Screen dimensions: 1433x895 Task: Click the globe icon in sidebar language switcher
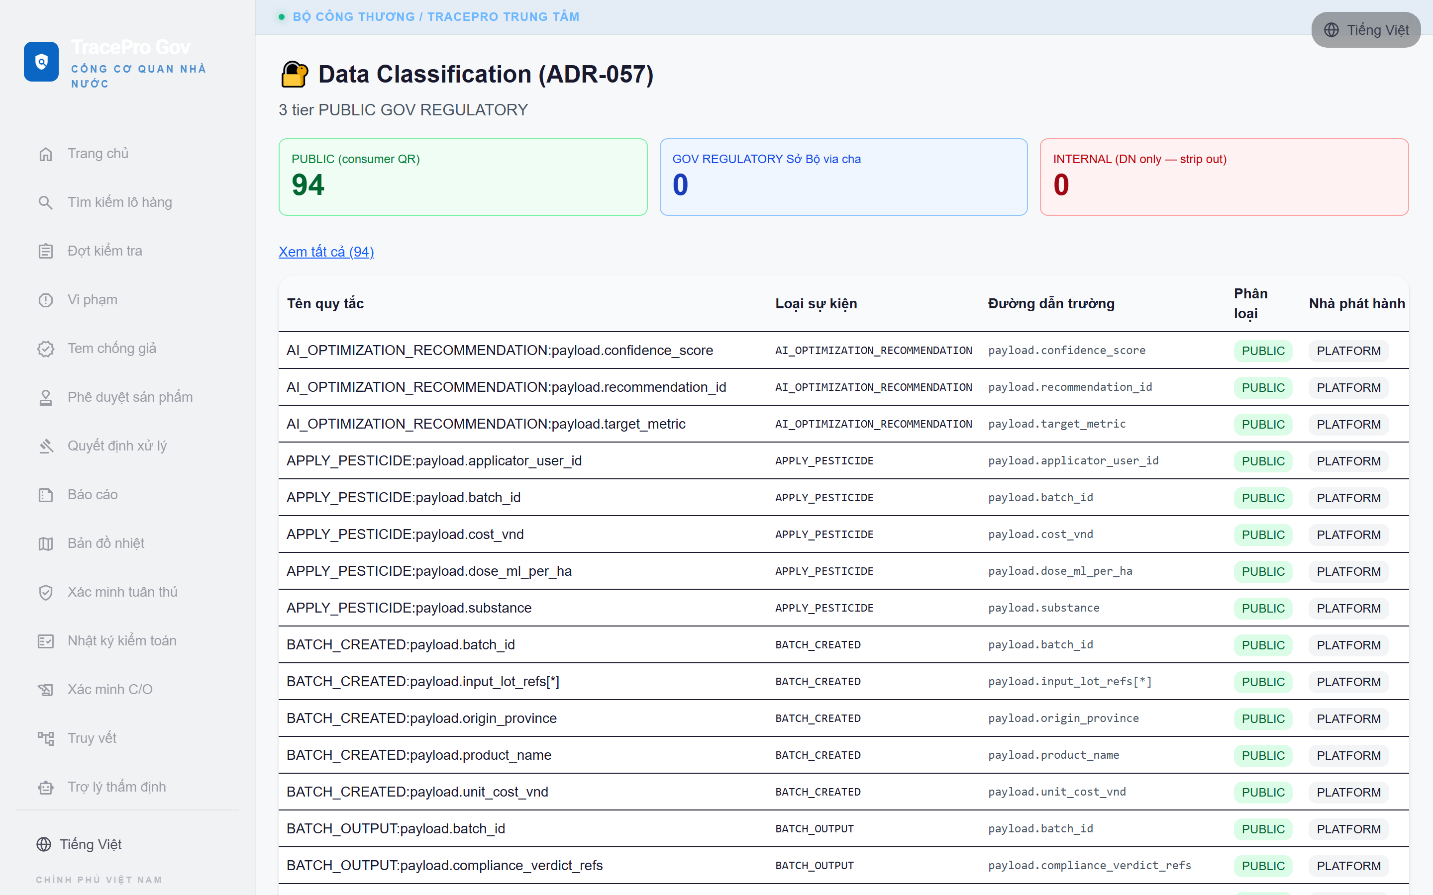(44, 844)
